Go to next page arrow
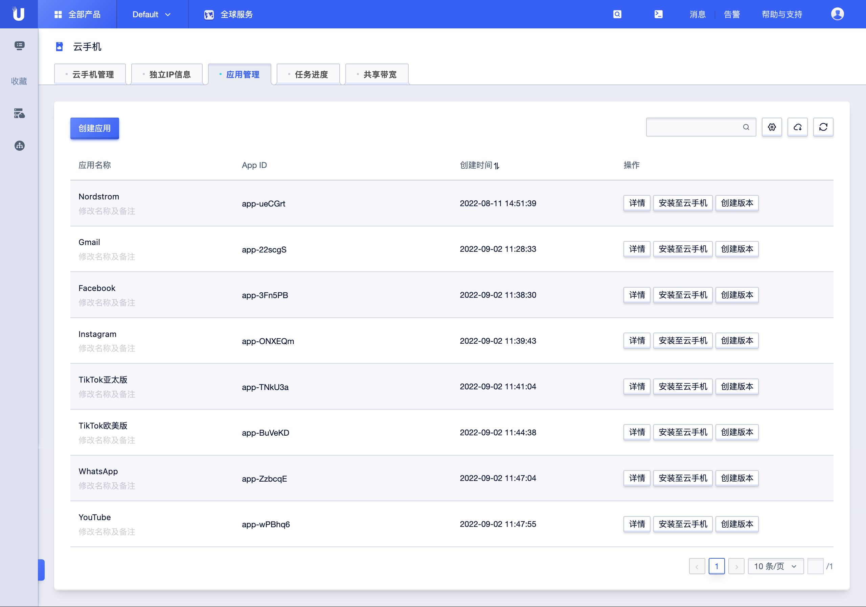This screenshot has width=866, height=607. (736, 566)
